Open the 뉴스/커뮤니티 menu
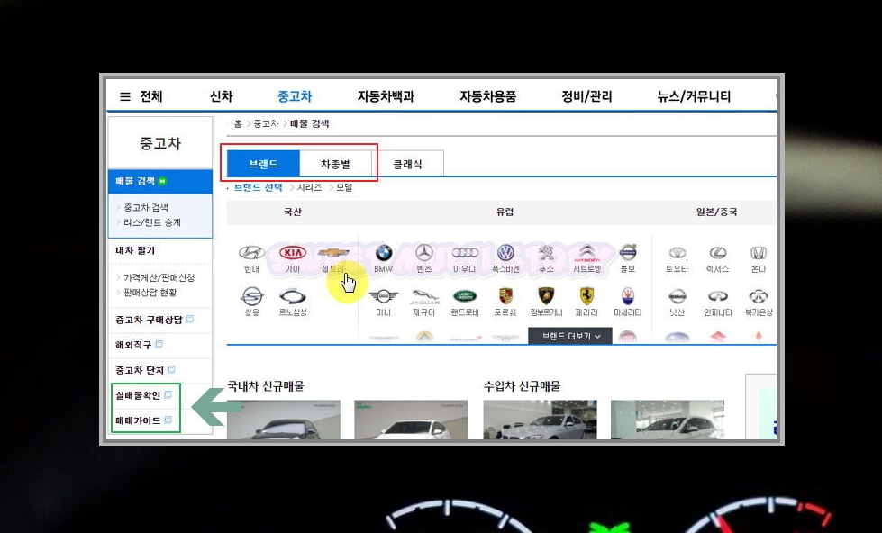Image resolution: width=882 pixels, height=533 pixels. (x=694, y=96)
